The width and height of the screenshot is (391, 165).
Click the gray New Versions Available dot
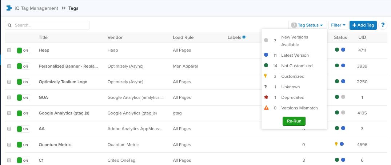[x=266, y=40]
